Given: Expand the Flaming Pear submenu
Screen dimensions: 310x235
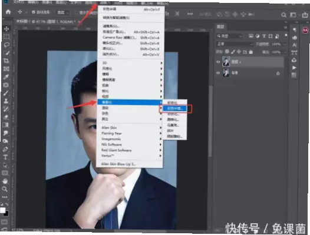Looking at the screenshot, I should coord(130,133).
